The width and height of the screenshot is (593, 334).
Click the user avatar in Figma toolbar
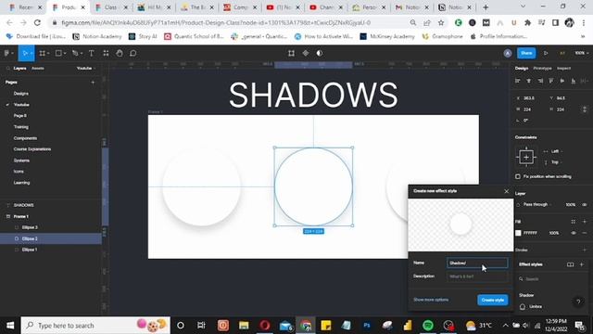point(508,54)
